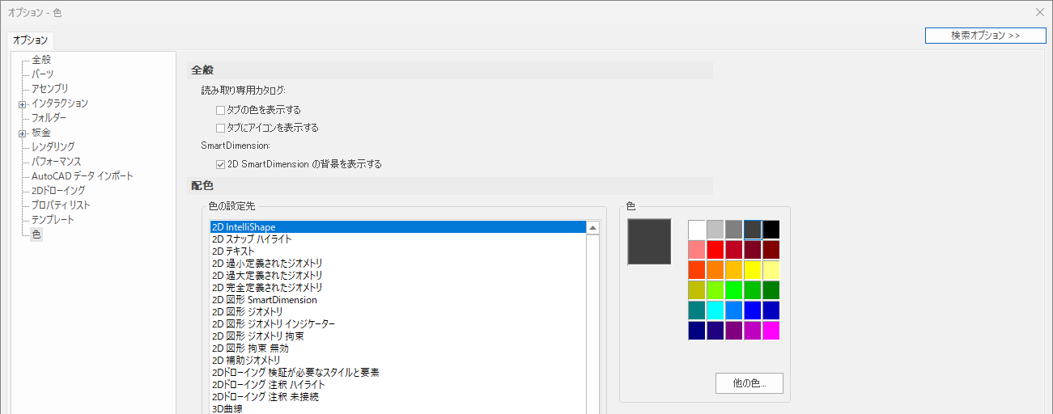This screenshot has width=1053, height=414.
Task: Select the bright yellow swatch
Action: point(753,270)
